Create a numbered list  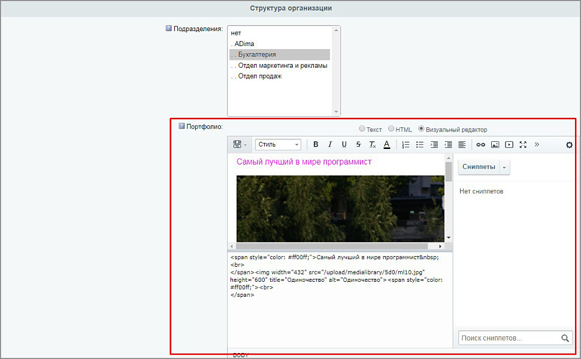tap(406, 144)
